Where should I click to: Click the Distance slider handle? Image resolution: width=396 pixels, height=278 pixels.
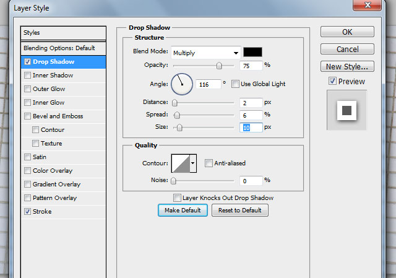point(174,103)
